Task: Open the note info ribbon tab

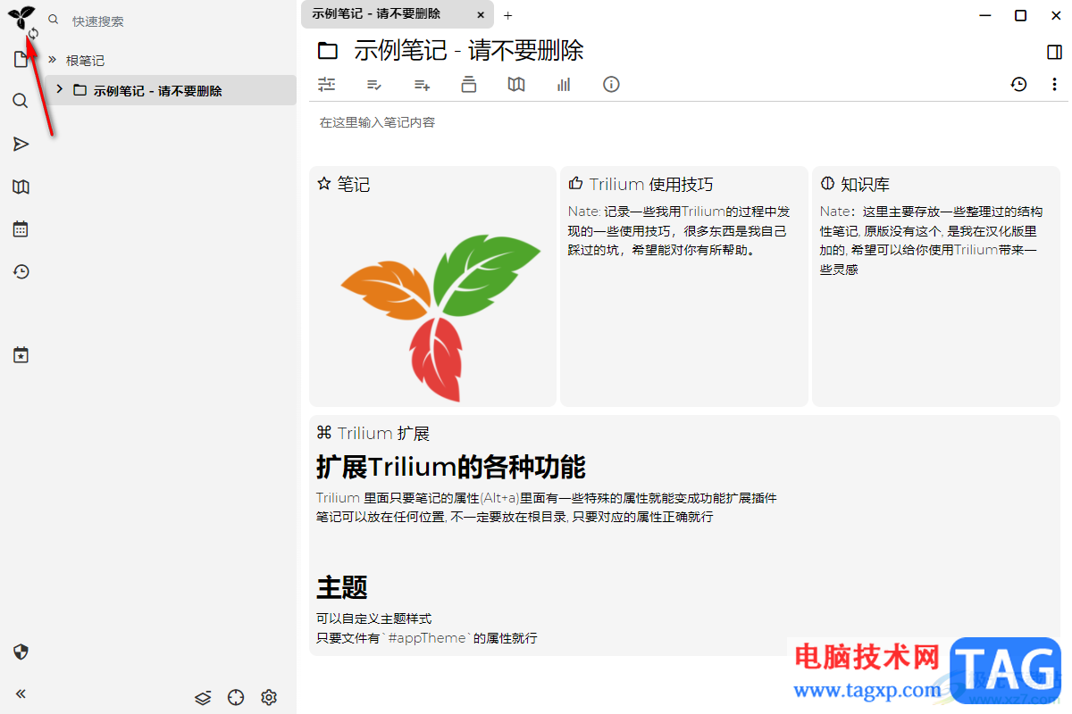Action: [x=611, y=85]
